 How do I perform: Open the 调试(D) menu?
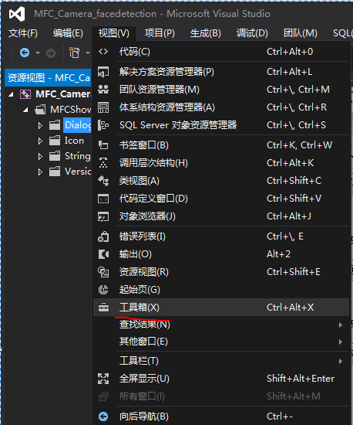[x=252, y=33]
